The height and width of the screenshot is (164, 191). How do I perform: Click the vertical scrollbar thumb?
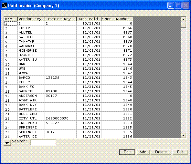click(183, 25)
